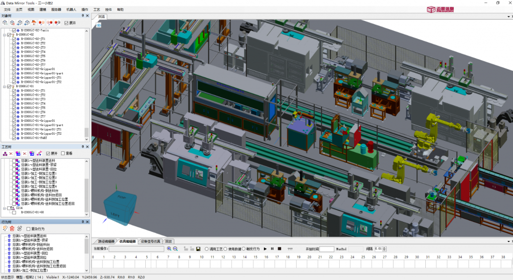The image size is (513, 280).
Task: Click the new behavior icon in 行为树 toolbar
Action: tap(5, 228)
